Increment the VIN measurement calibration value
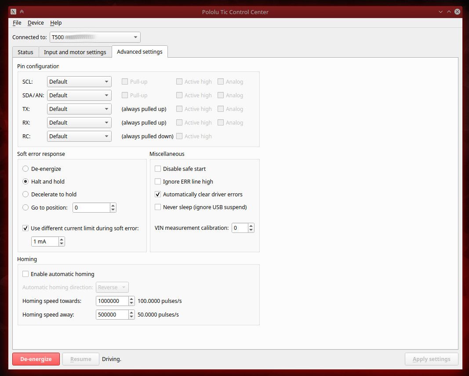The width and height of the screenshot is (469, 376). pos(250,225)
